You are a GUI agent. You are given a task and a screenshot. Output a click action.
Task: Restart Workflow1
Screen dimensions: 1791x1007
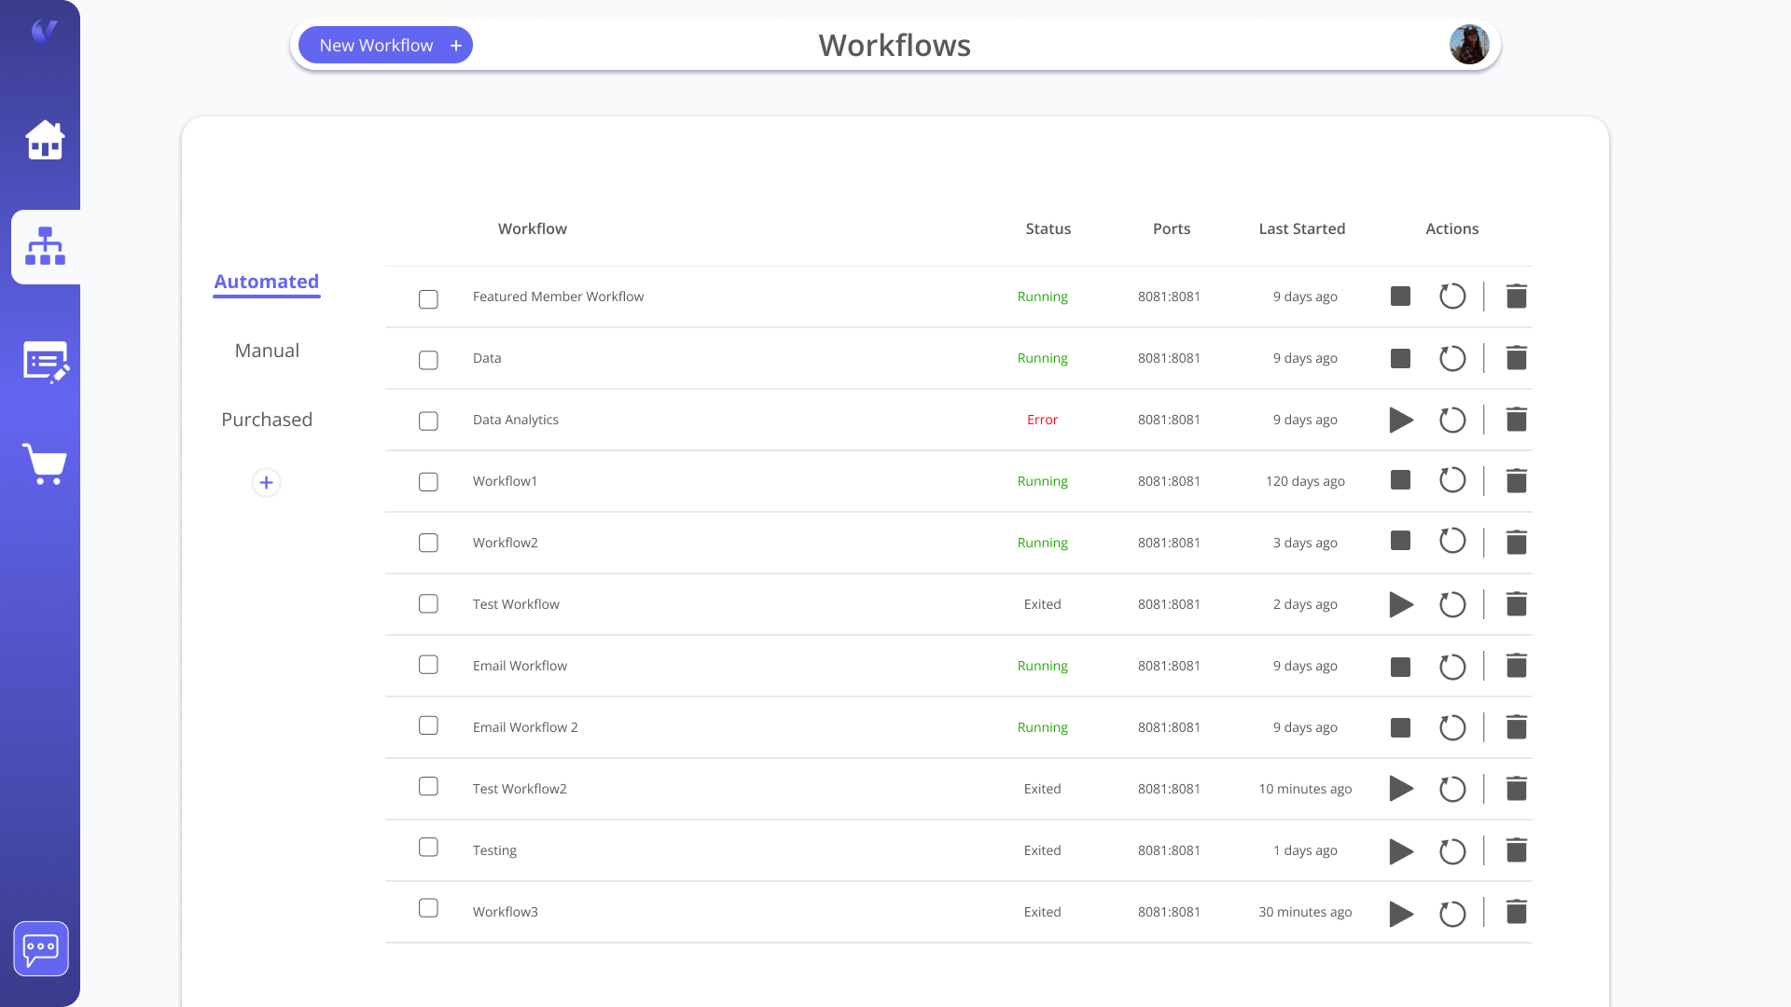pyautogui.click(x=1452, y=480)
